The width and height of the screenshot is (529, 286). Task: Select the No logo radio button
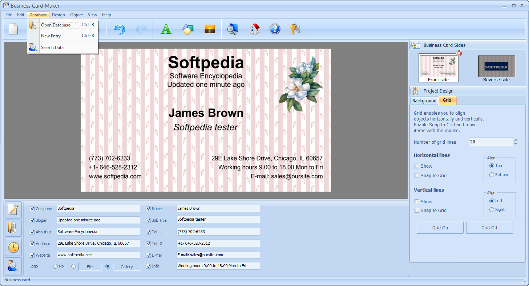coord(56,266)
